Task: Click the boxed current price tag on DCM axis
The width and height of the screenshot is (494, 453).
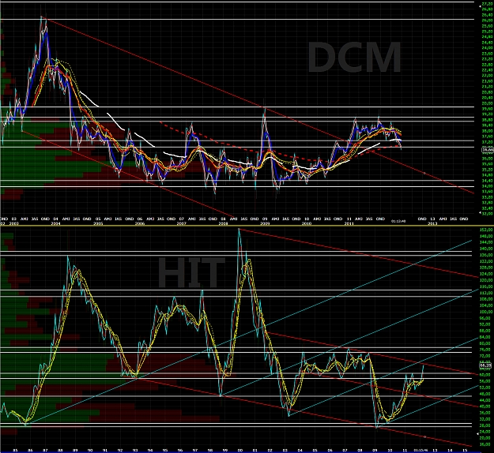Action: [488, 150]
